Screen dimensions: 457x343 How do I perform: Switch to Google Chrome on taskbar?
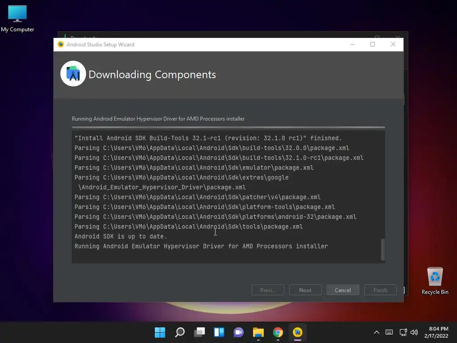pyautogui.click(x=278, y=332)
